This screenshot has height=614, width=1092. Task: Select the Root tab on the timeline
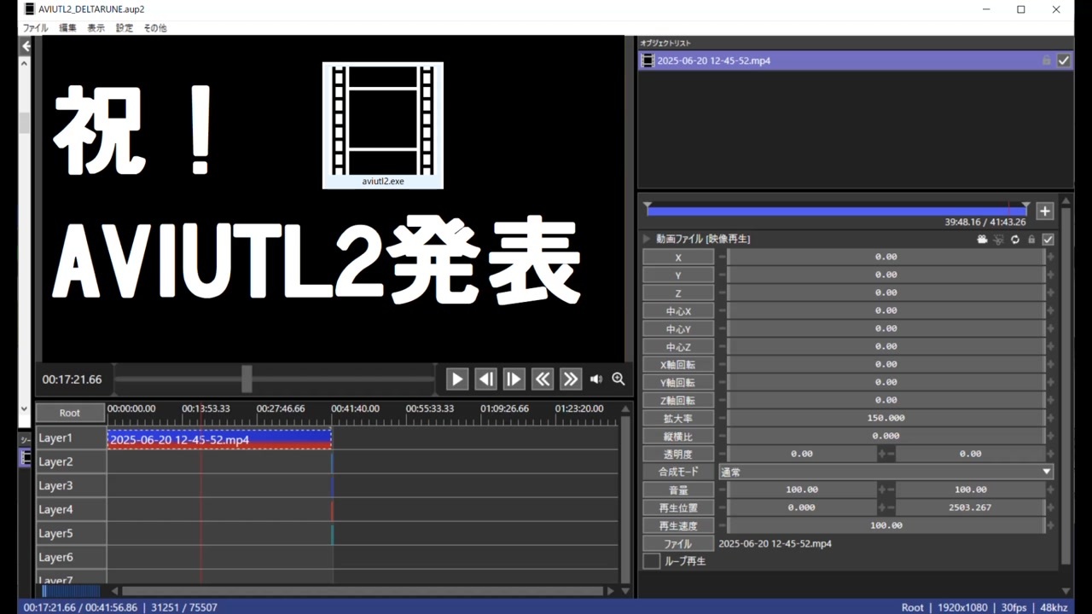click(x=69, y=413)
